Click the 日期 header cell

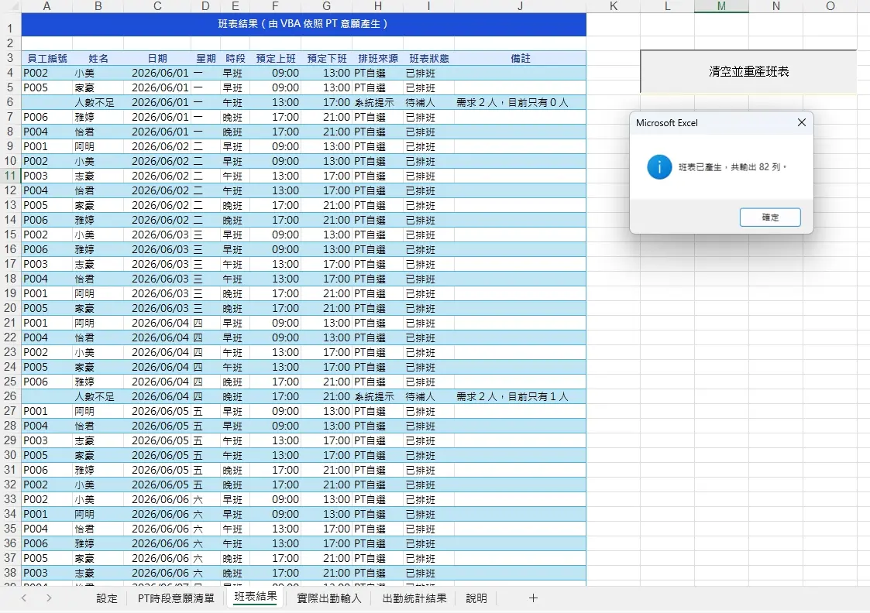coord(157,58)
